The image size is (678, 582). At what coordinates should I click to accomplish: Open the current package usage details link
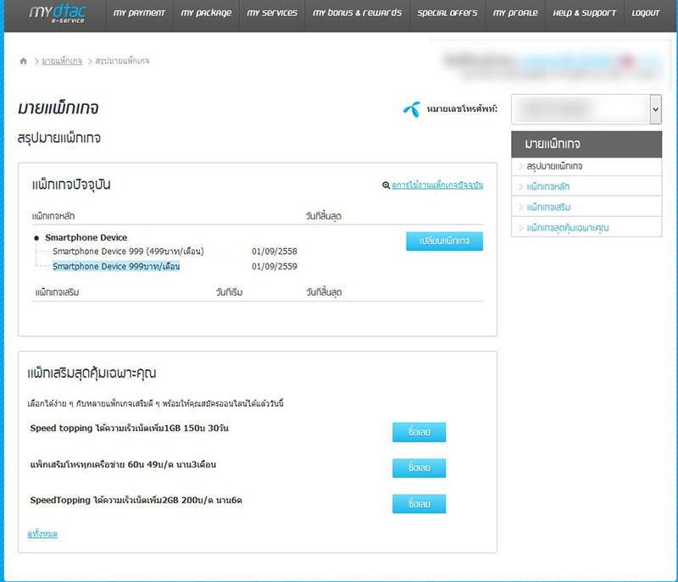(437, 185)
